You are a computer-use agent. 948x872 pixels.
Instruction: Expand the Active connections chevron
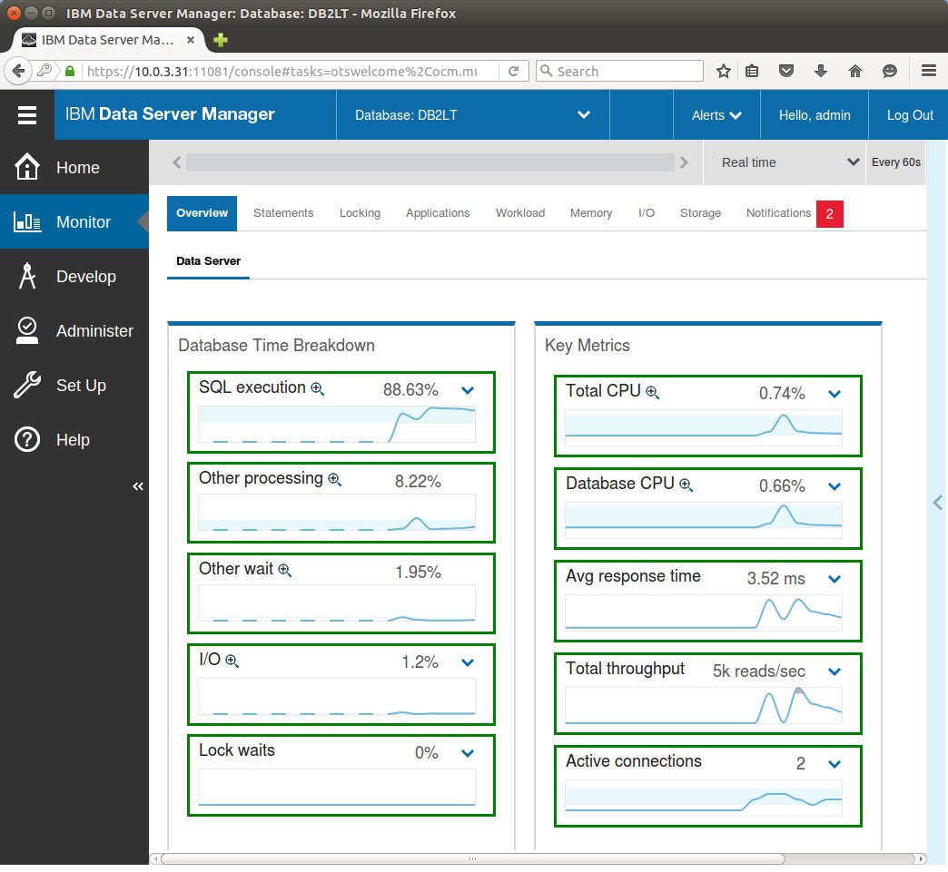pyautogui.click(x=834, y=764)
